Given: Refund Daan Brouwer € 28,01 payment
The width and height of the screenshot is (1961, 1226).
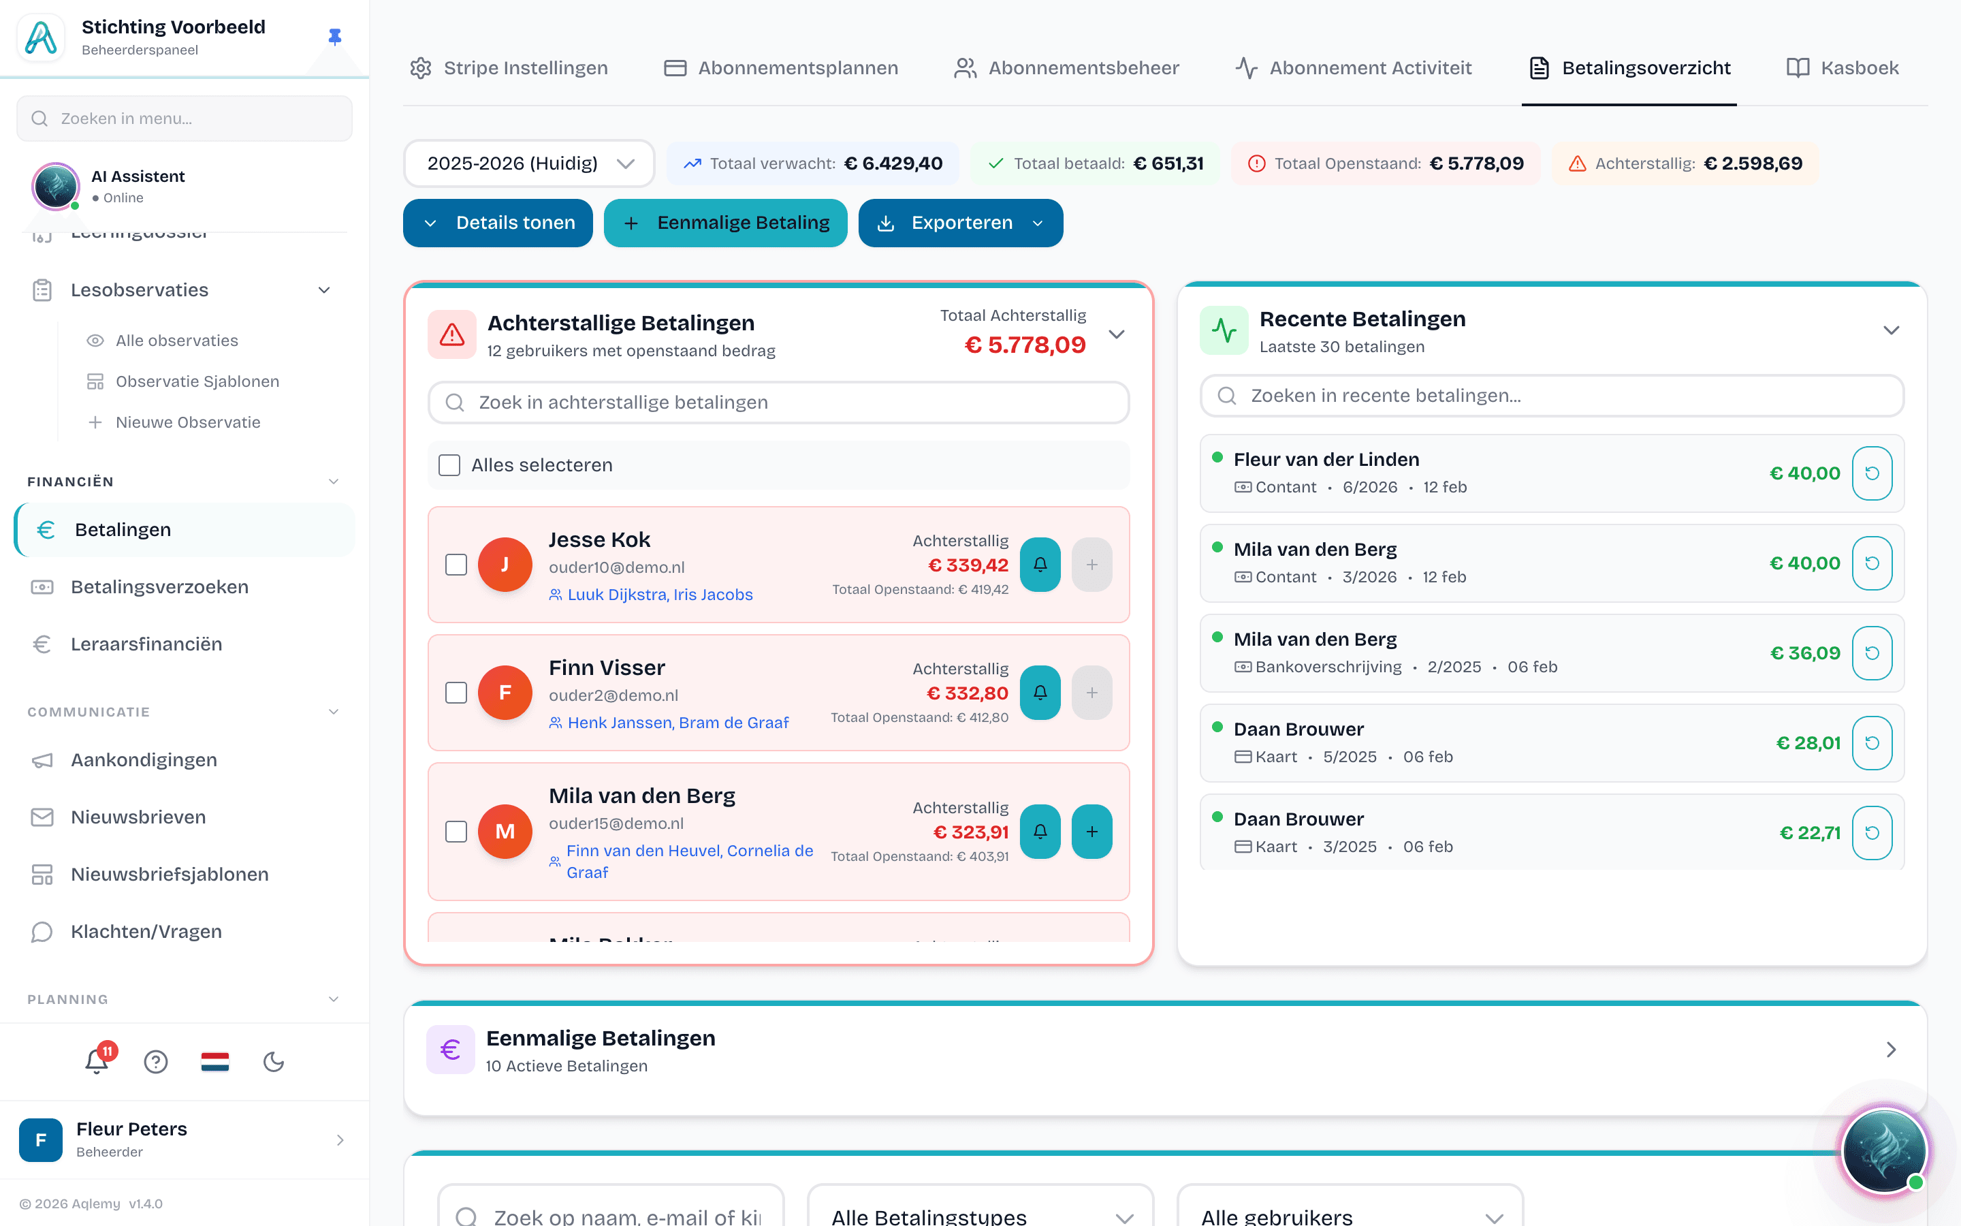Looking at the screenshot, I should [1872, 744].
